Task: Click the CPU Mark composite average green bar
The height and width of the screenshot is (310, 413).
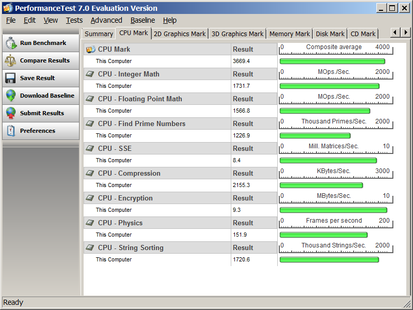Action: [x=332, y=61]
